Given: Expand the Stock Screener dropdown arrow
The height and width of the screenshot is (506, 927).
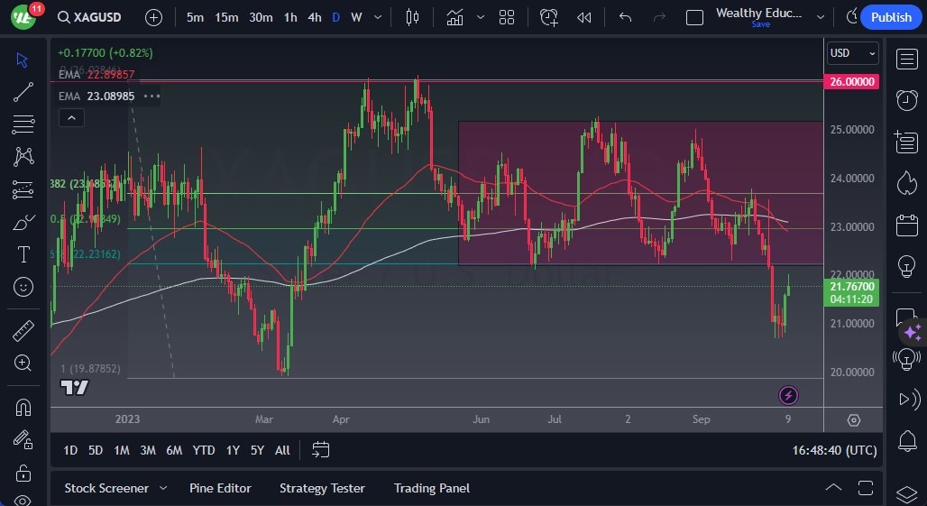Looking at the screenshot, I should [x=163, y=488].
